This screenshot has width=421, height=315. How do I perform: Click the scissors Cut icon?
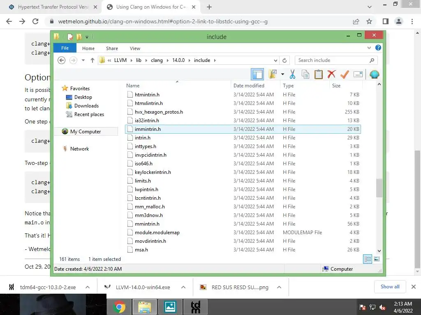(x=292, y=74)
